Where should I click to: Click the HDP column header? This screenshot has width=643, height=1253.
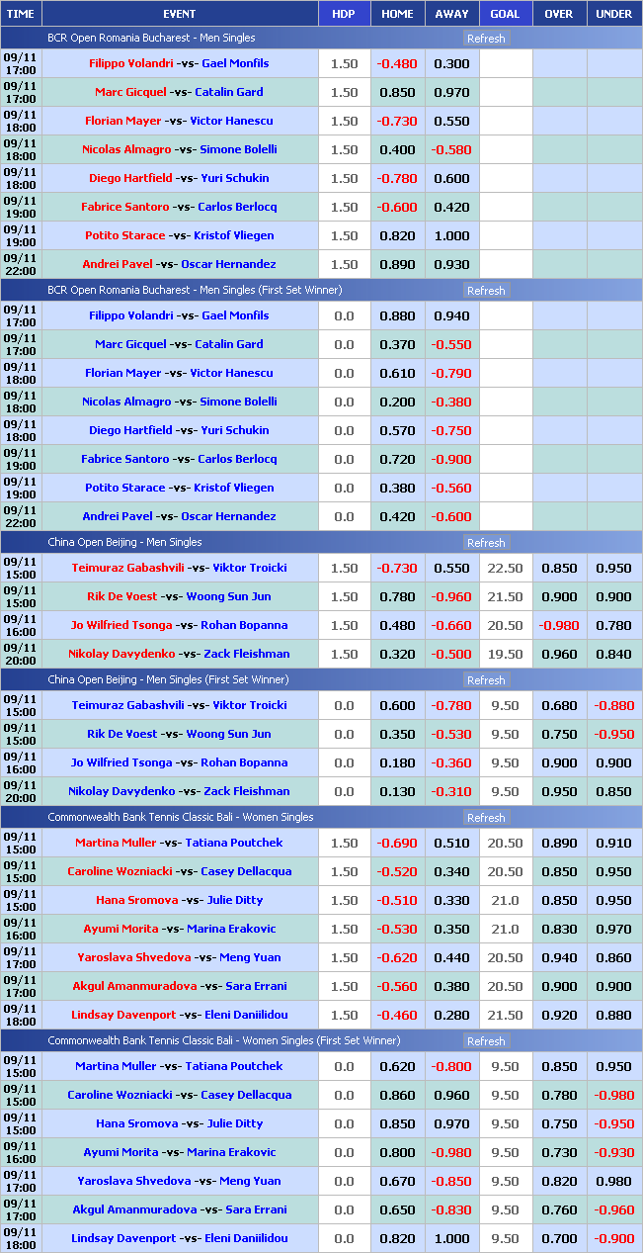(x=344, y=14)
